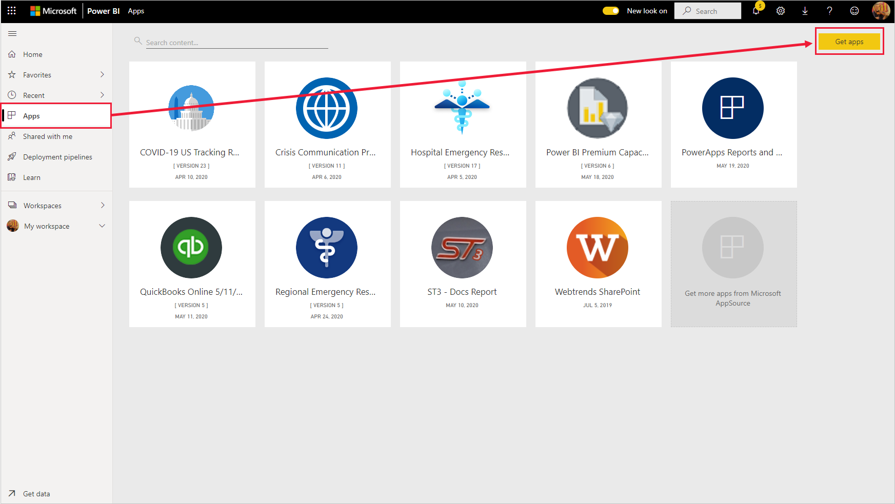The image size is (895, 504).
Task: Click the ST3 - Docs Report title
Action: (x=462, y=292)
